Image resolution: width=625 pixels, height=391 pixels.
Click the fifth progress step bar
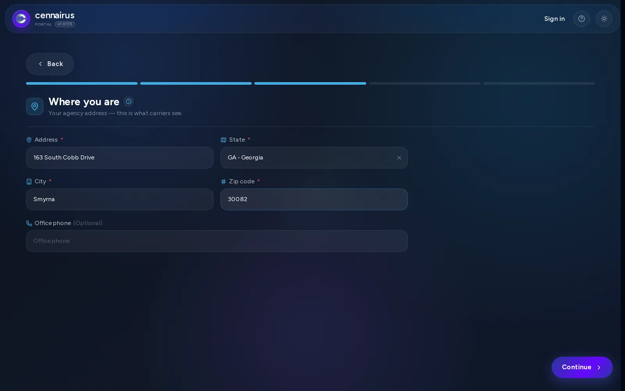[539, 83]
